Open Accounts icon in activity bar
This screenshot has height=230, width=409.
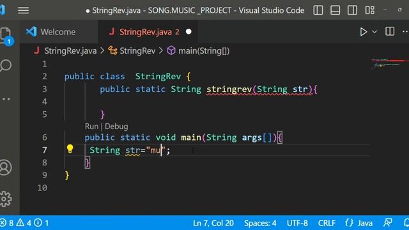(x=6, y=167)
